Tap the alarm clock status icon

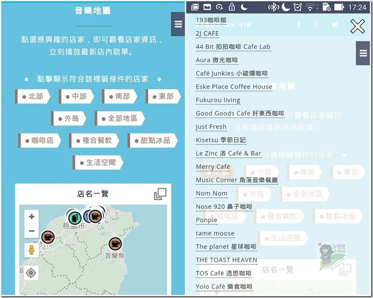(x=297, y=7)
